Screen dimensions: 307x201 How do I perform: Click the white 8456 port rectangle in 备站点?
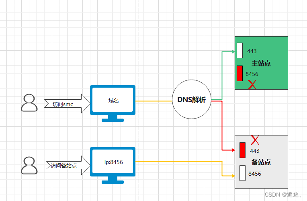tap(242, 173)
